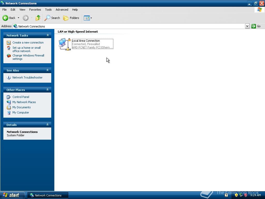Click the Local Area Connection label

point(86,41)
